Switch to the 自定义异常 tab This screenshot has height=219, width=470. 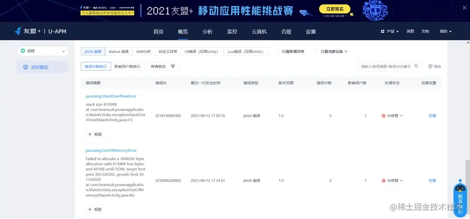pyautogui.click(x=168, y=52)
